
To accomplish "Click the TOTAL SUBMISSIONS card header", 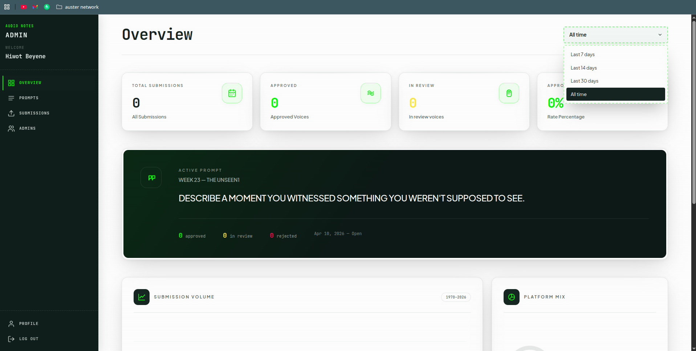I will click(158, 86).
